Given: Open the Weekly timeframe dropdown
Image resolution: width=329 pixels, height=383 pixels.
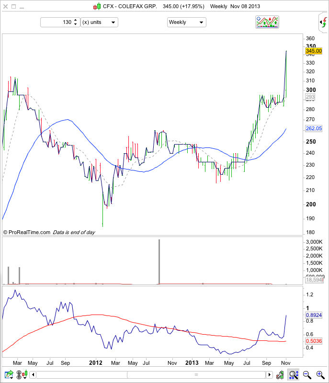Looking at the screenshot, I should (187, 22).
